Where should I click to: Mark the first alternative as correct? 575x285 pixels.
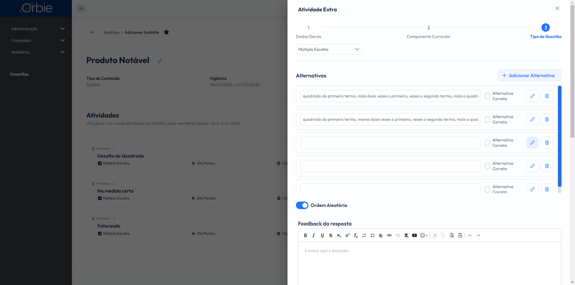pyautogui.click(x=487, y=96)
